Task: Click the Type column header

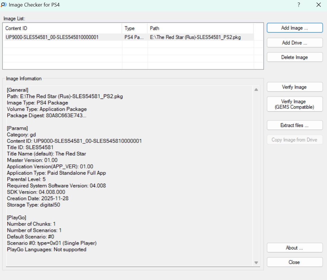Action: click(134, 28)
